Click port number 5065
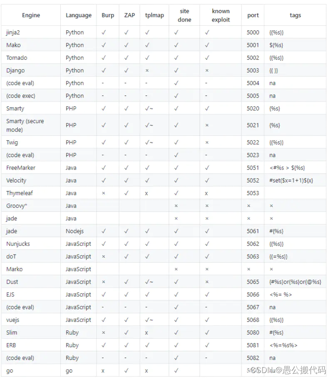The image size is (332, 378). pyautogui.click(x=253, y=282)
